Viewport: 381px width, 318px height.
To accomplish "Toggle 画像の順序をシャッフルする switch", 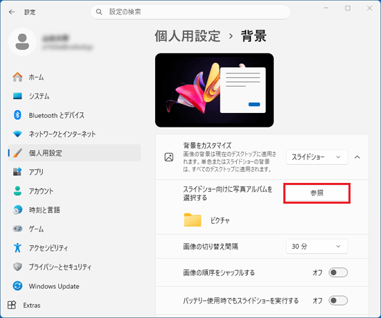I will tap(338, 272).
